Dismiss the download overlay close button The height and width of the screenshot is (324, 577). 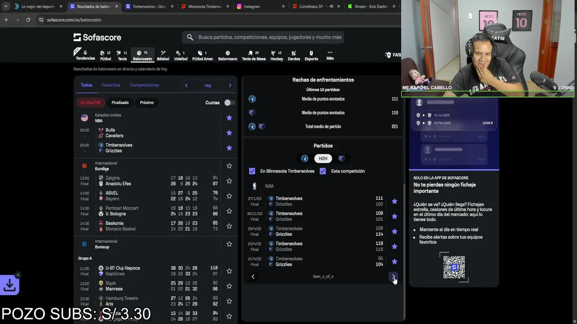coord(18,275)
